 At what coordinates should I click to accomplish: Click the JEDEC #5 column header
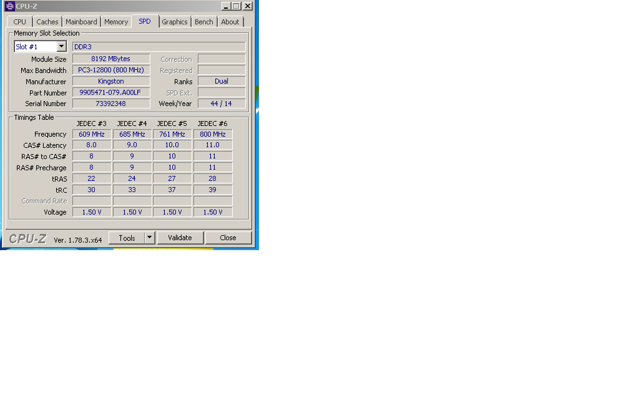coord(172,124)
